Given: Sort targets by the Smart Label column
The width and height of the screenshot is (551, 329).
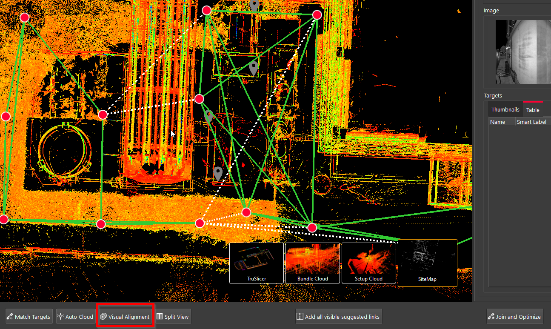Looking at the screenshot, I should (531, 122).
